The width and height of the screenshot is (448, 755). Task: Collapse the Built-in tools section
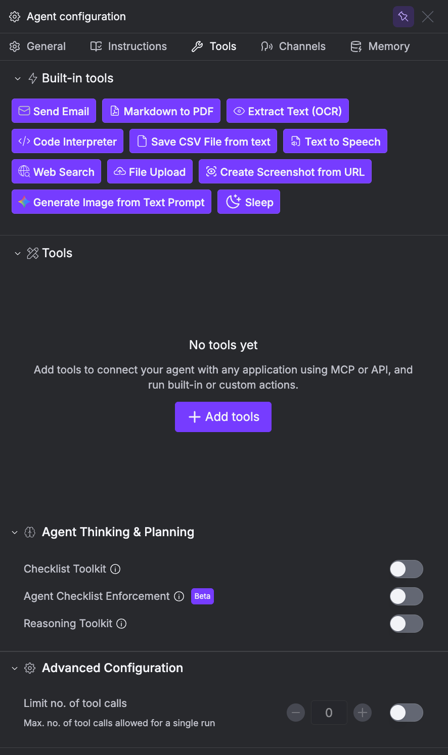(18, 78)
